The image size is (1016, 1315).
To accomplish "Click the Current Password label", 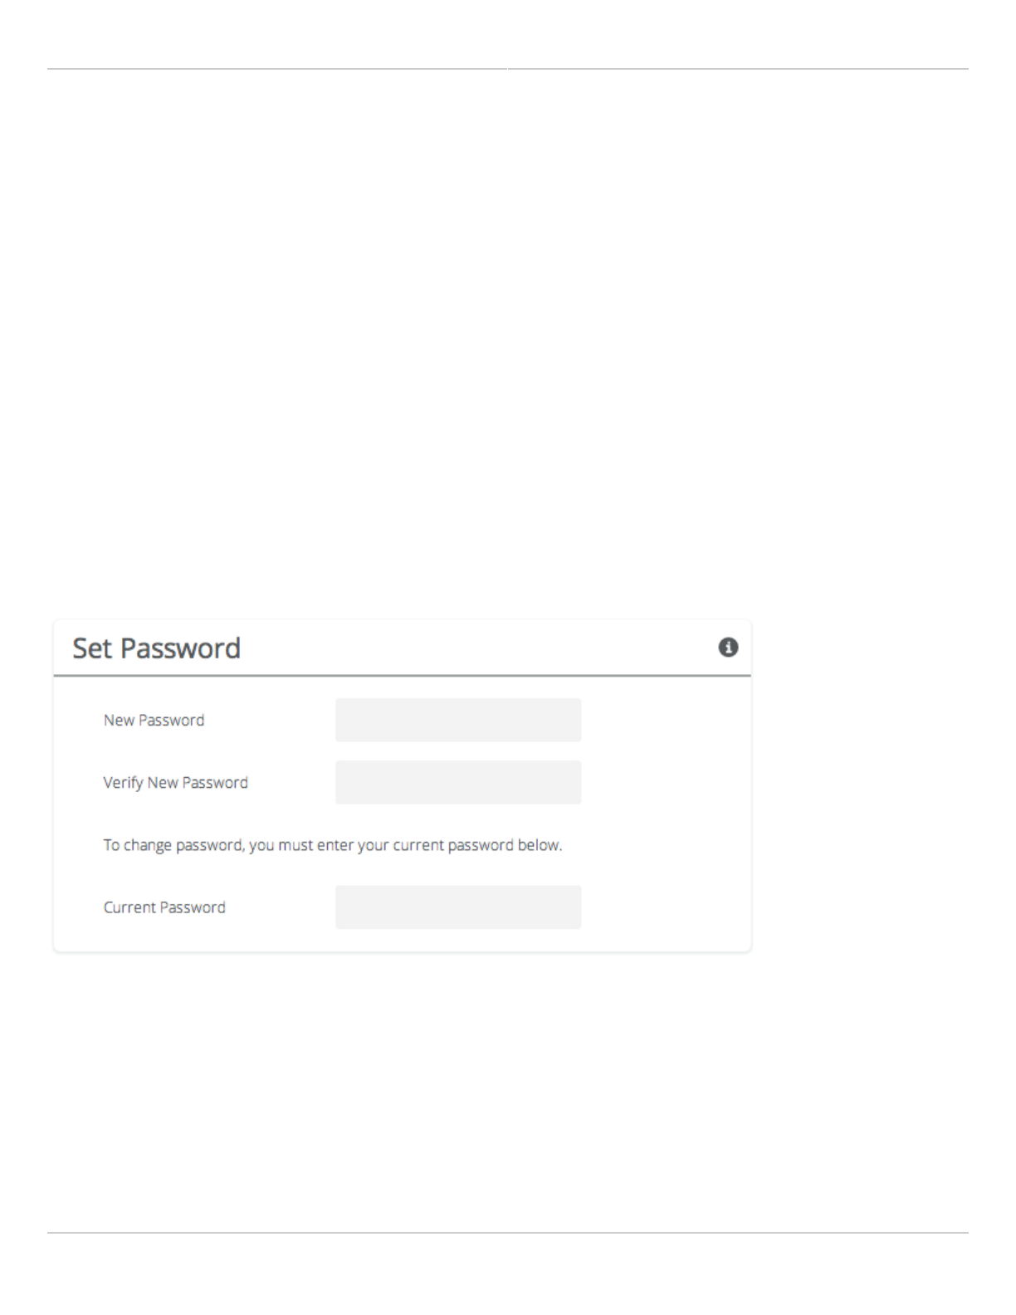I will (164, 907).
